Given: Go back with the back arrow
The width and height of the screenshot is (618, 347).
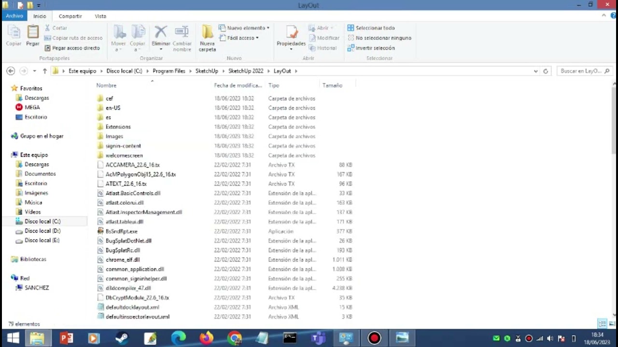Looking at the screenshot, I should [x=11, y=71].
